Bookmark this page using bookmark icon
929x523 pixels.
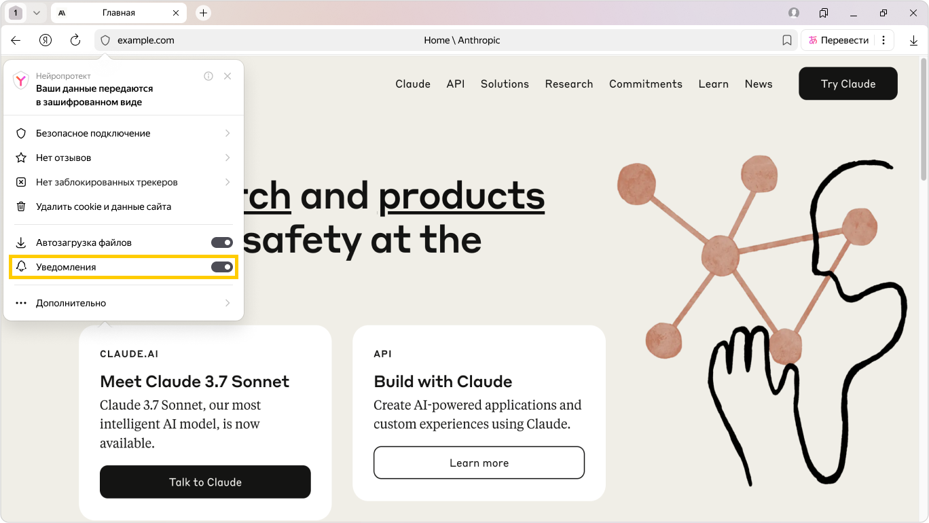tap(787, 40)
